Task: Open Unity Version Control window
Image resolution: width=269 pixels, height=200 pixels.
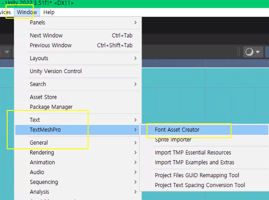Action: [78, 71]
